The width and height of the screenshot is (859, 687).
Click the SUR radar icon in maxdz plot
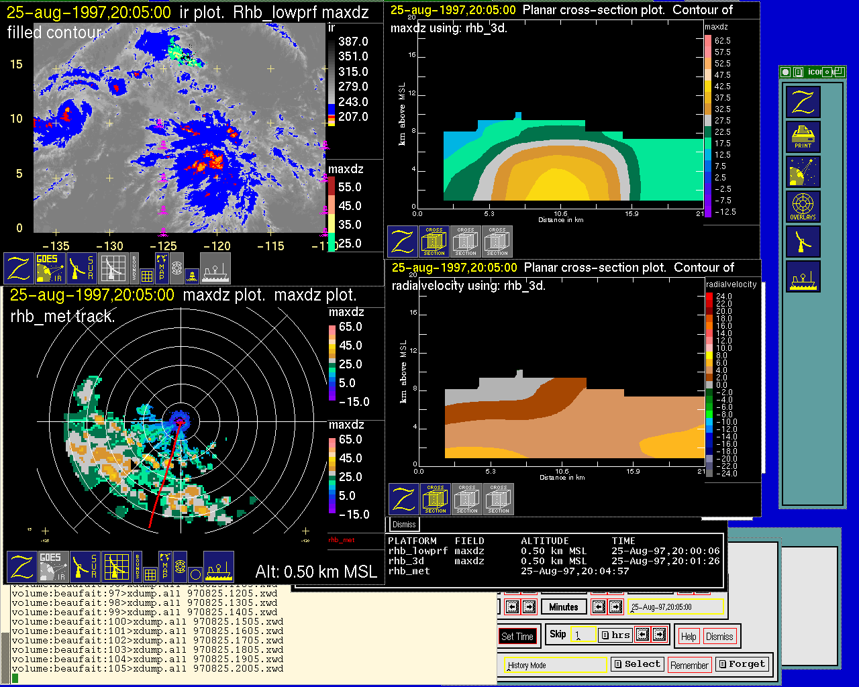[x=85, y=567]
